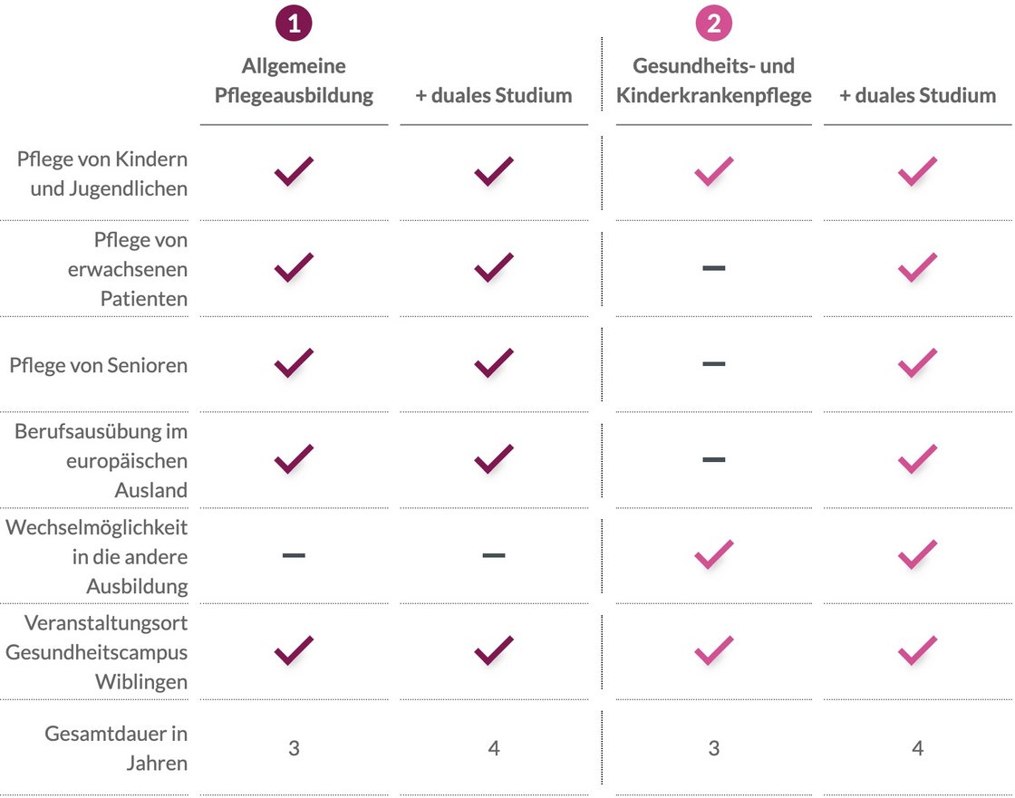Click dash for Berufsausübung im europäischen Ausland under Kinderkrankenpflege

pos(713,459)
